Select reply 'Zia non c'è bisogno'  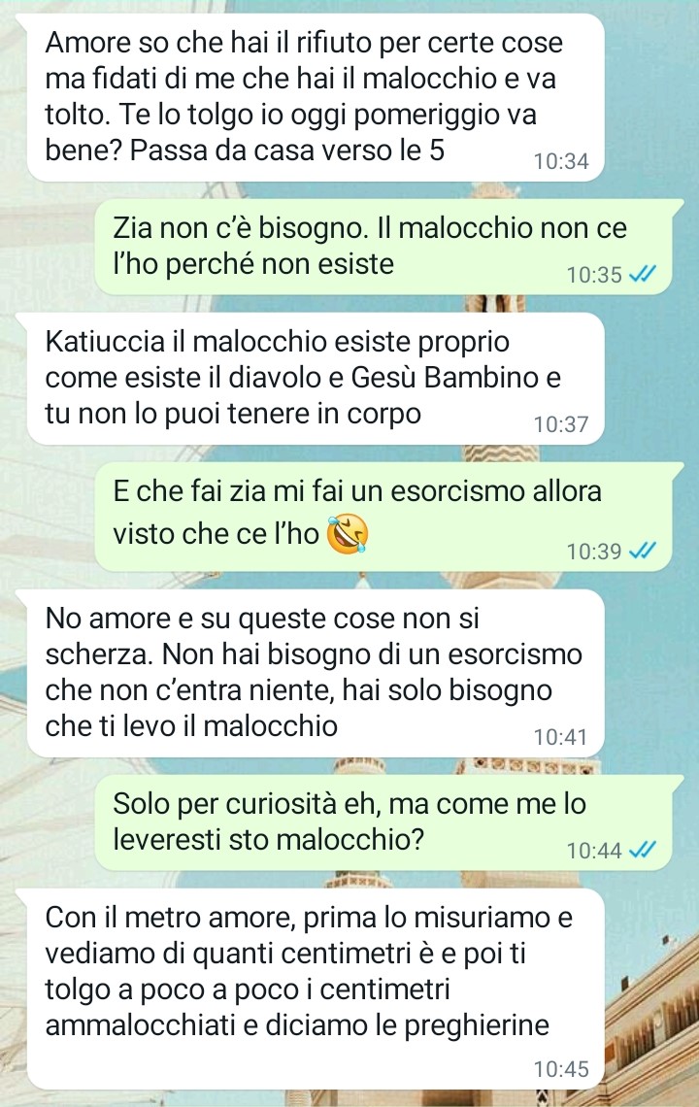pyautogui.click(x=389, y=247)
